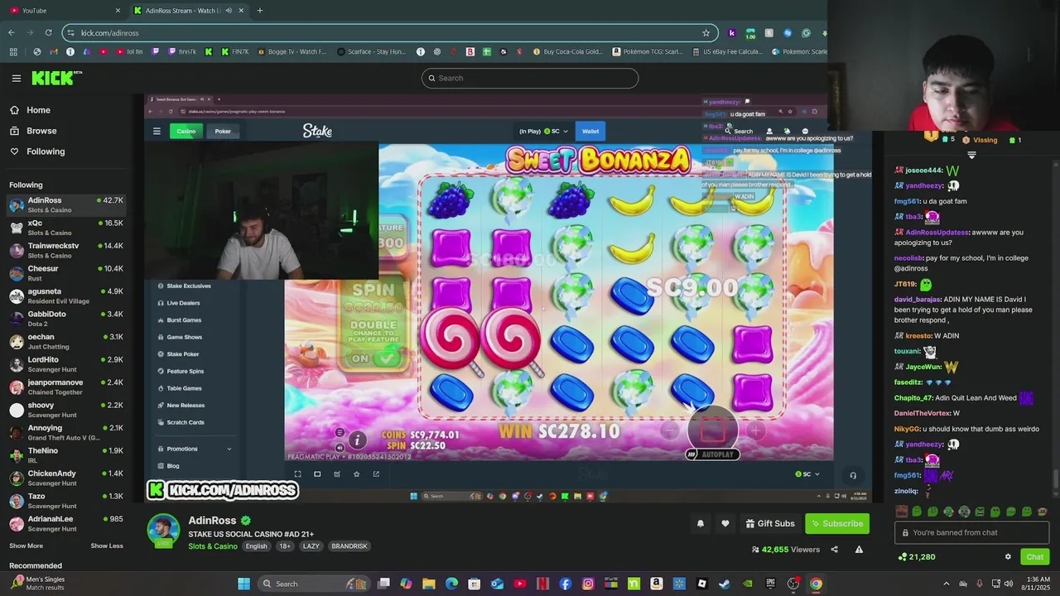Mute the AdinRoss Stream browser tab audio
Screen dimensions: 1060x596
click(229, 11)
